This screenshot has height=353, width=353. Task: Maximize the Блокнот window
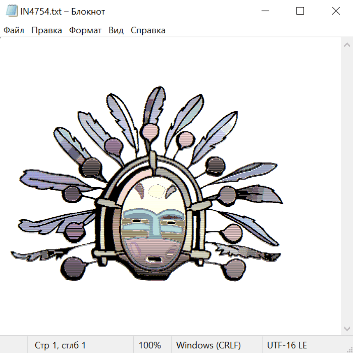click(300, 11)
